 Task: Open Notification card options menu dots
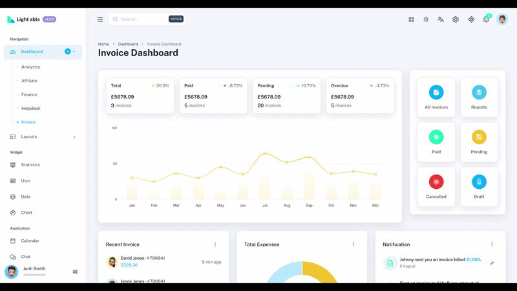(x=492, y=244)
